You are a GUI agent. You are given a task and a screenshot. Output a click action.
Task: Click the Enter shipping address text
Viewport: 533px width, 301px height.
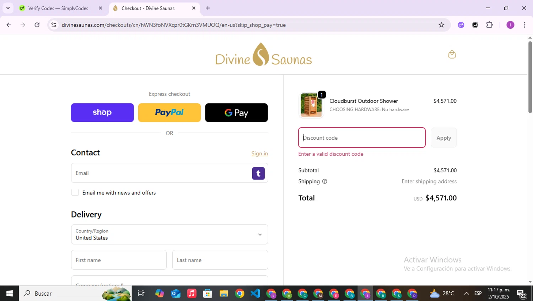point(429,181)
